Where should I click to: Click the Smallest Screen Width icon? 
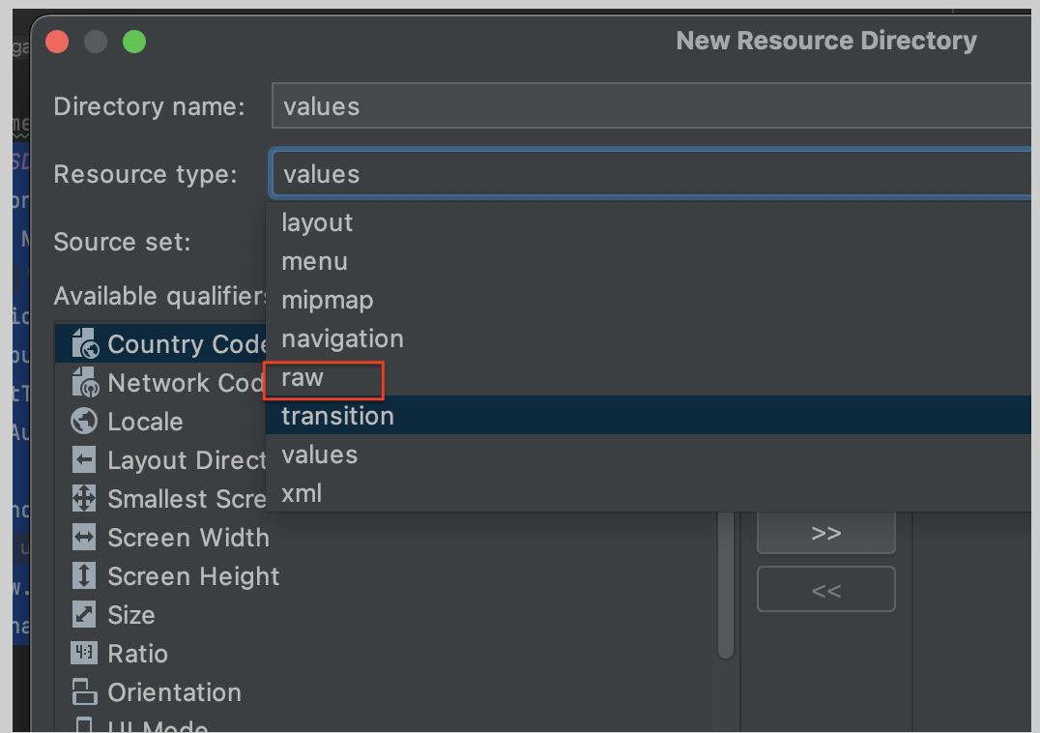[83, 498]
